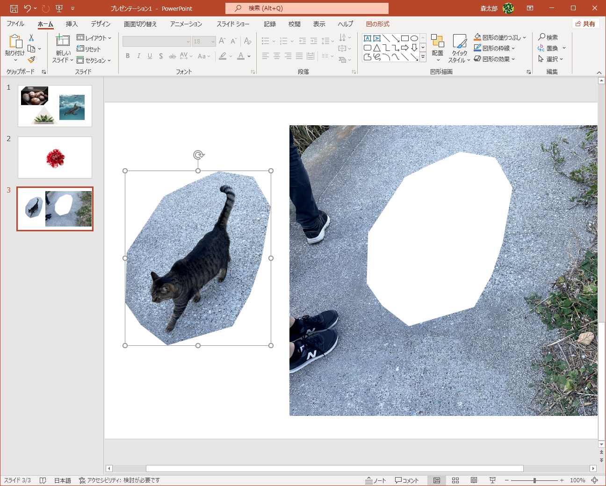Select the Rectangle shape tool
This screenshot has height=486, width=606.
tap(405, 37)
